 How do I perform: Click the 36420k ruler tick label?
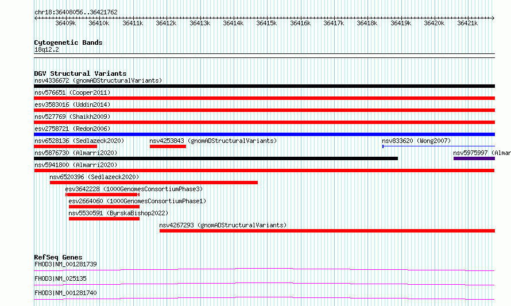click(x=433, y=23)
